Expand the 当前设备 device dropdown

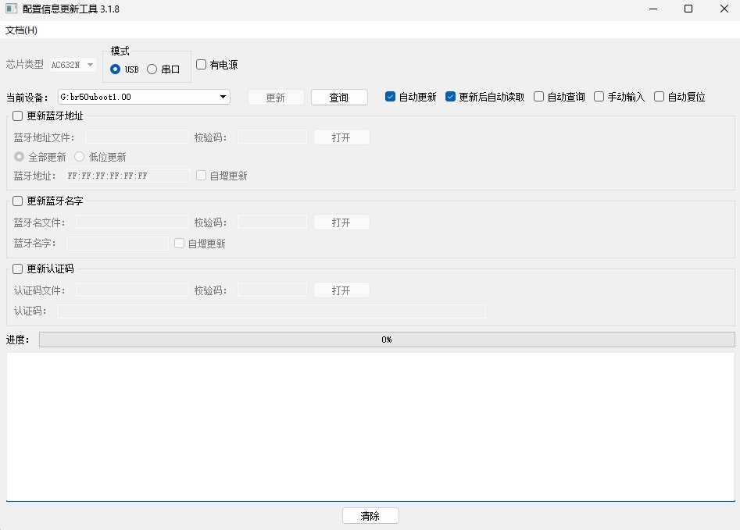coord(223,97)
